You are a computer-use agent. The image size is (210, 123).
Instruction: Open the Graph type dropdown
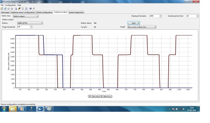pos(142,27)
